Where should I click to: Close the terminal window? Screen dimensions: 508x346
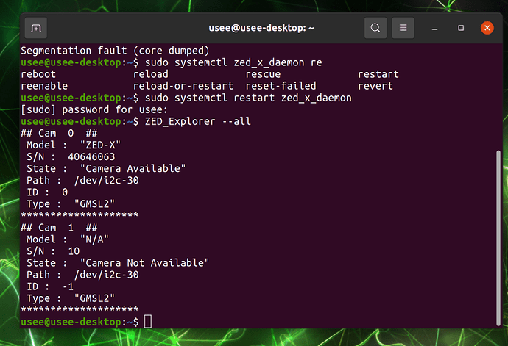pos(487,28)
